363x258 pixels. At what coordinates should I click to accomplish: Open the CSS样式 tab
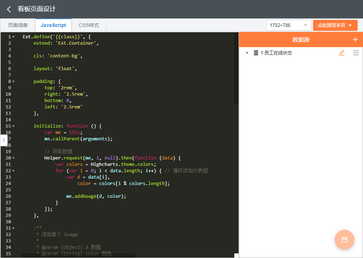89,25
